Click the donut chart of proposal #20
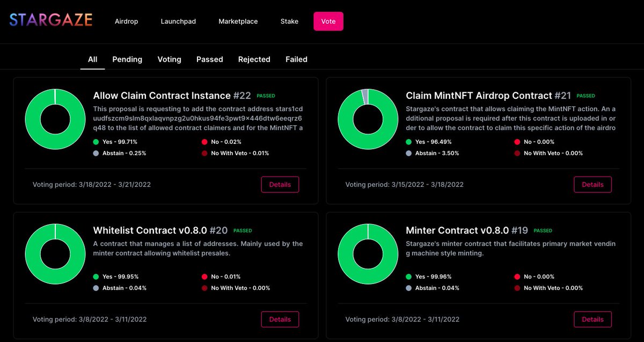Screen dimensions: 644x342 click(55, 254)
